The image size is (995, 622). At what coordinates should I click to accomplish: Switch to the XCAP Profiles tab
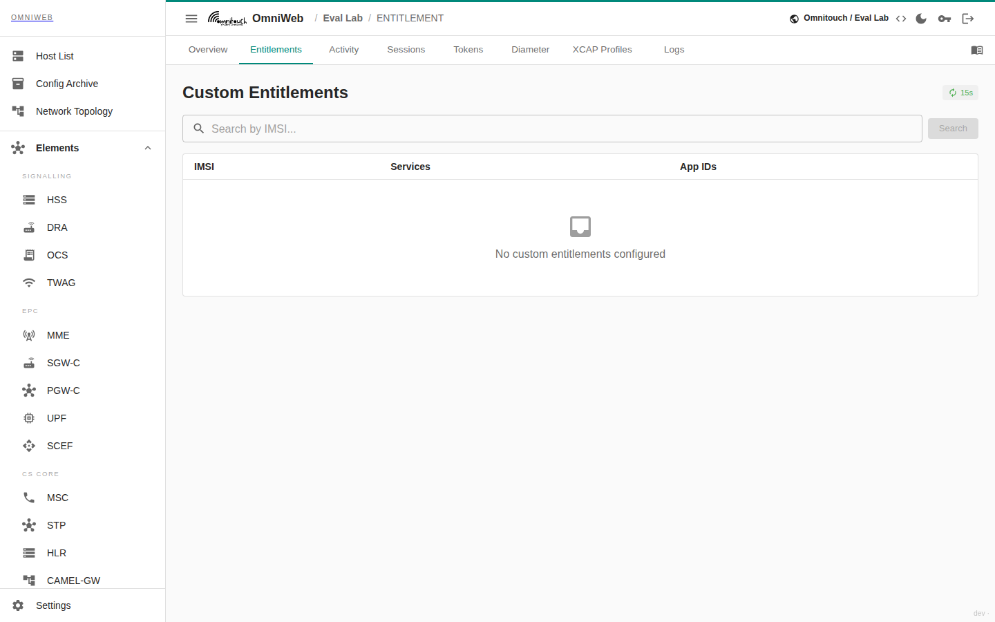coord(603,50)
